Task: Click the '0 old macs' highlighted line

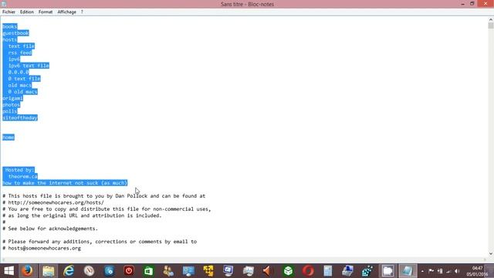Action: tap(22, 92)
